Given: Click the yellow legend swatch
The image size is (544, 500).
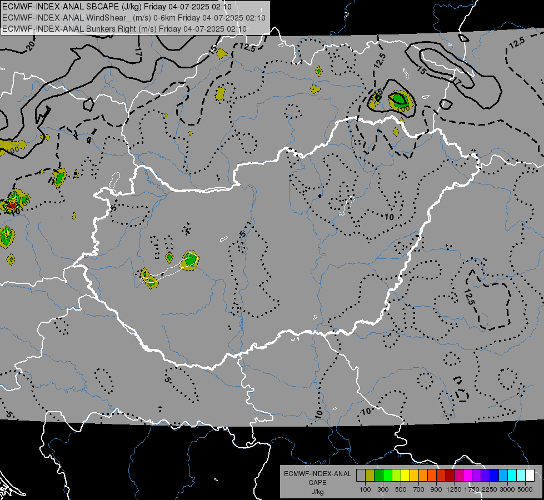Looking at the screenshot, I should tap(405, 475).
